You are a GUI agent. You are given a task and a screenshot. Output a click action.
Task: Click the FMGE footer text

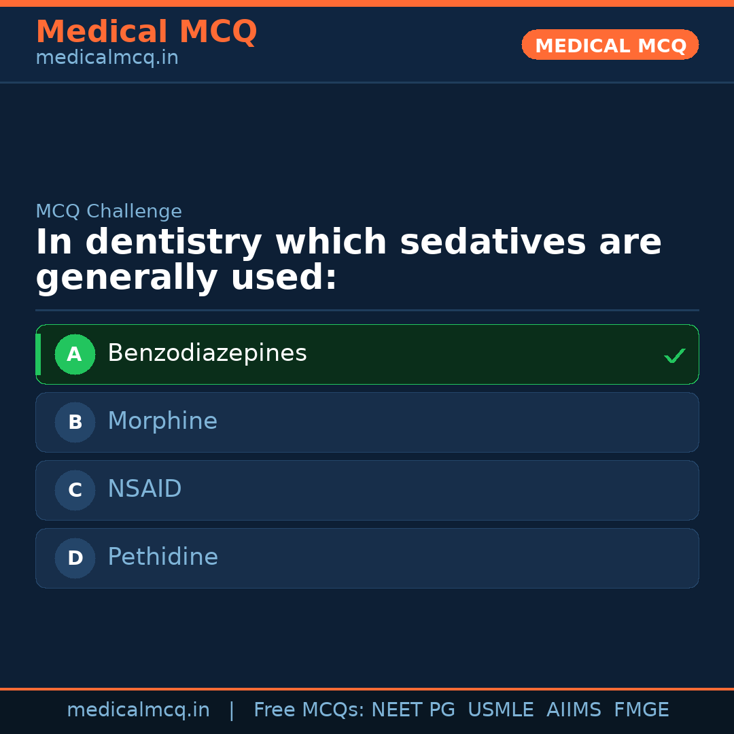[x=642, y=710]
